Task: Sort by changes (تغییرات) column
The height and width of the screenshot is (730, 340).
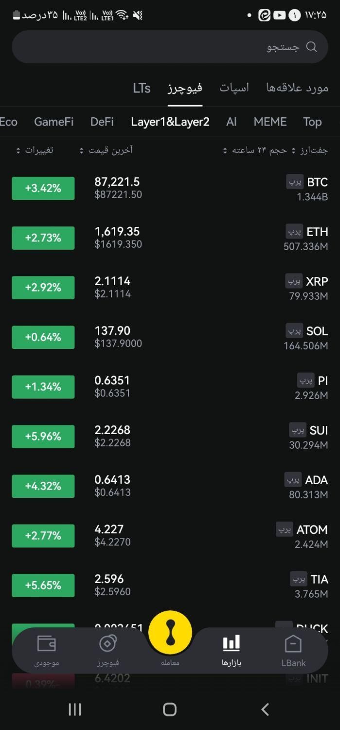Action: [35, 150]
